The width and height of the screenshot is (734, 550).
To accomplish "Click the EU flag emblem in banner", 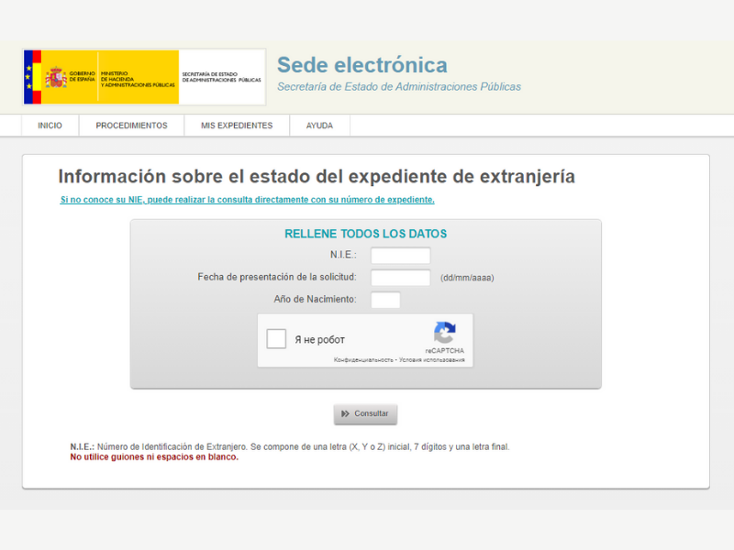I will coord(29,77).
